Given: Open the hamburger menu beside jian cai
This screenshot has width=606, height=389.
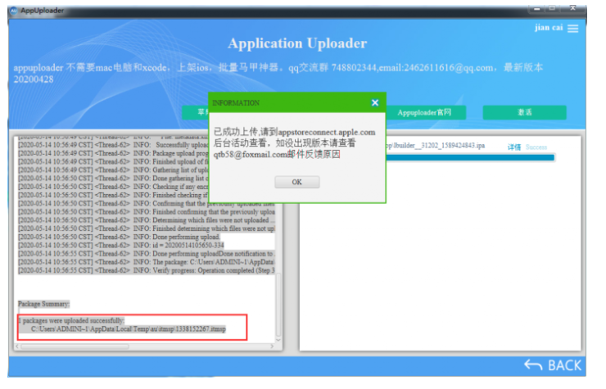Looking at the screenshot, I should [572, 28].
